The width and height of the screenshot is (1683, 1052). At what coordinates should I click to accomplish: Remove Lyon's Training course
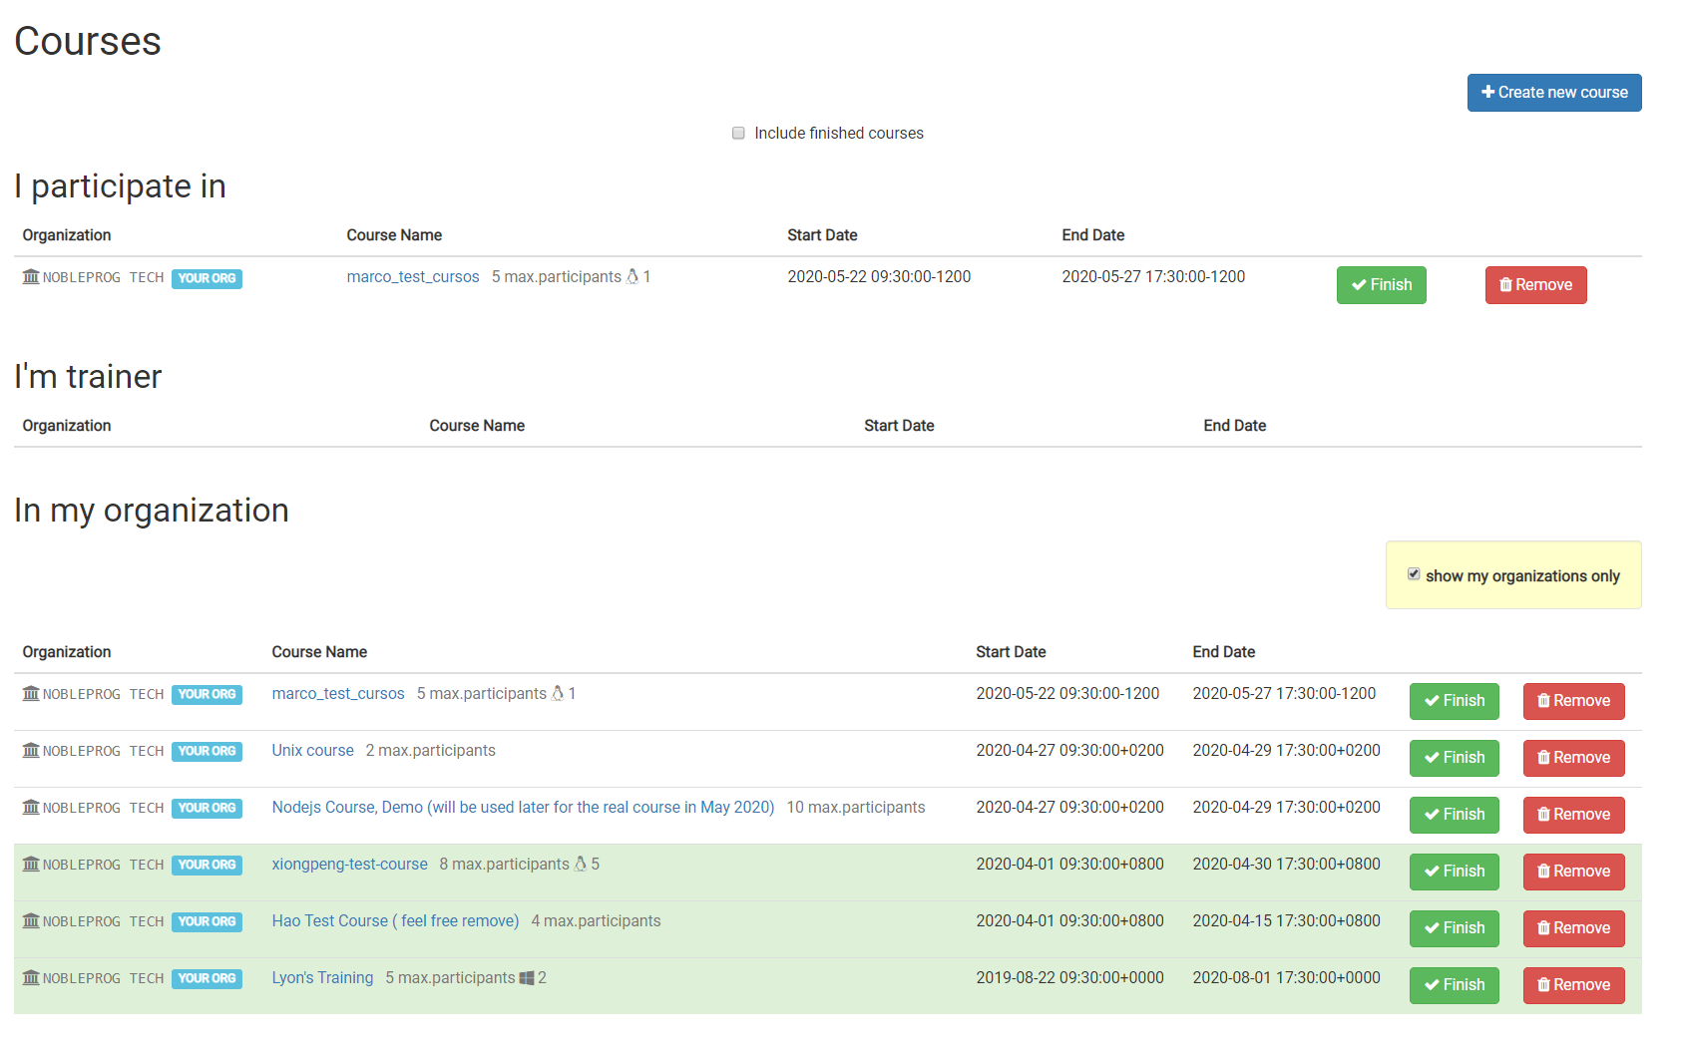click(1573, 985)
